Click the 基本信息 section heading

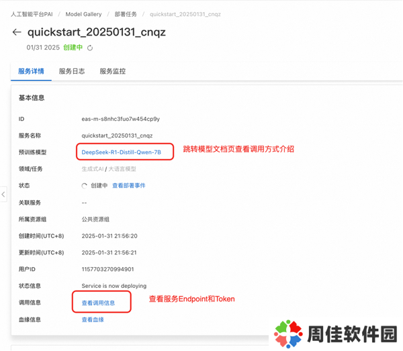32,98
